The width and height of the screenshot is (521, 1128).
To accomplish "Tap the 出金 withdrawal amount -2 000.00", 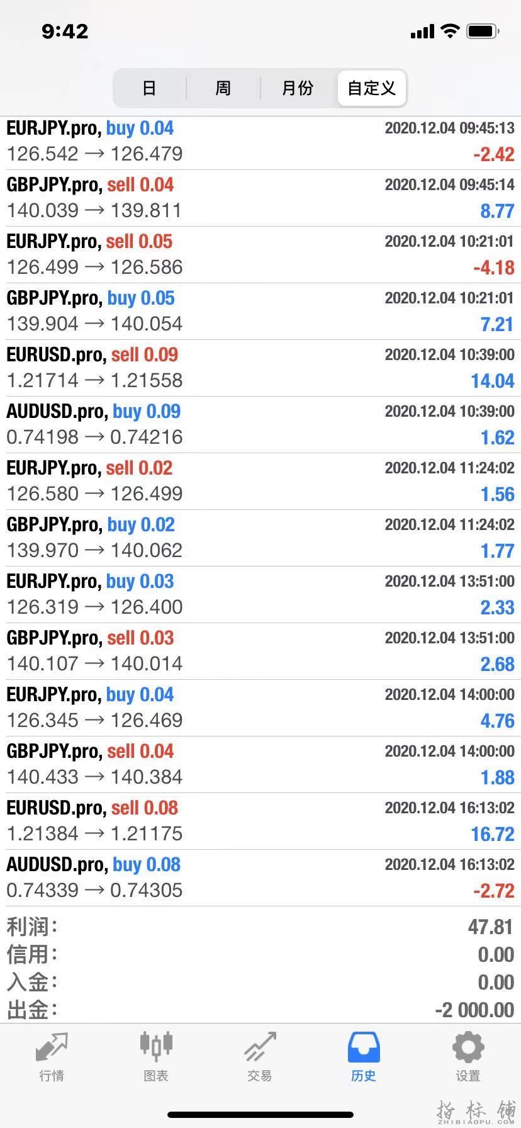I will click(x=474, y=1010).
